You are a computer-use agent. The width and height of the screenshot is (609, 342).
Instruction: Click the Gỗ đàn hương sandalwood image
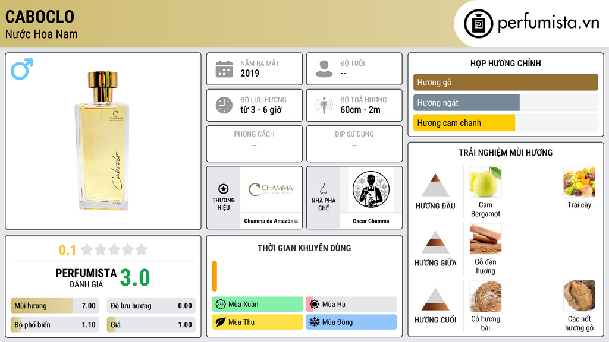[x=485, y=239]
